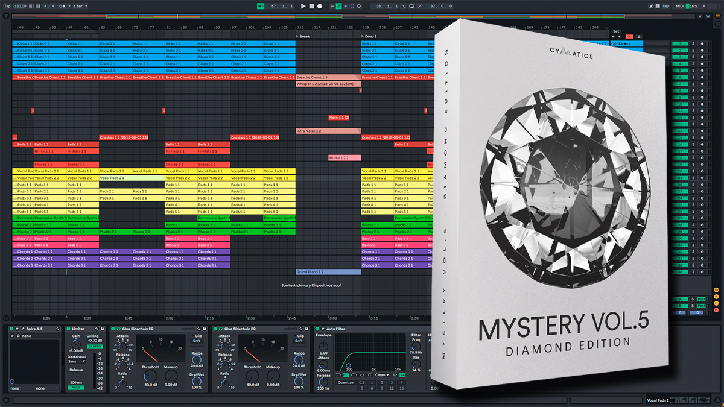Open the 1 Bar quantization dropdown
The height and width of the screenshot is (407, 724).
80,6
